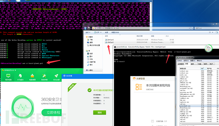Click 新建文件夹 in Explorer toolbar
The width and height of the screenshot is (219, 126).
(x=115, y=33)
